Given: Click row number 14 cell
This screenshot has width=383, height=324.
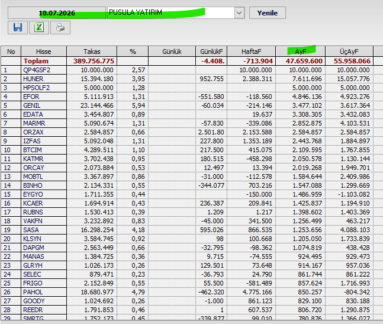Looking at the screenshot, I should tap(11, 185).
